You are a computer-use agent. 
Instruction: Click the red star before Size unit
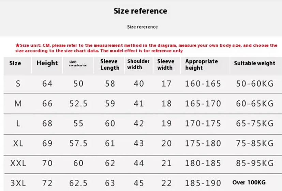click(x=17, y=45)
